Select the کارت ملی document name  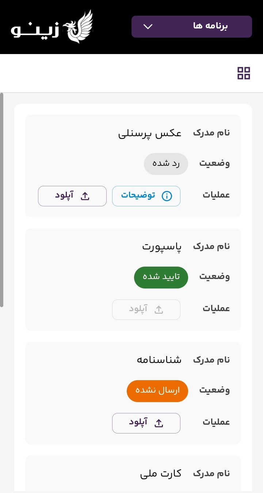tap(161, 474)
